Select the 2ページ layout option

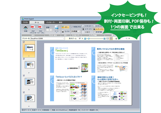(x=98, y=26)
